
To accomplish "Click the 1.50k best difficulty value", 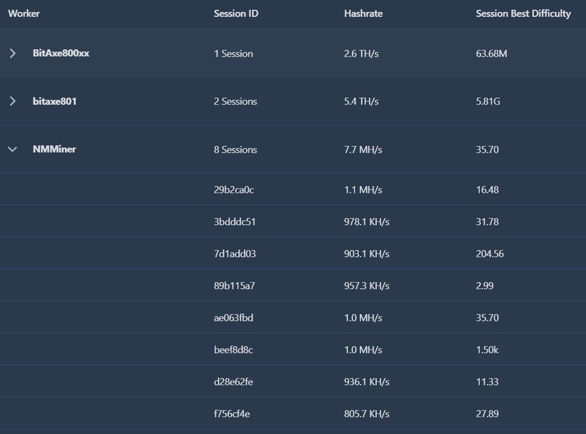I will click(487, 350).
